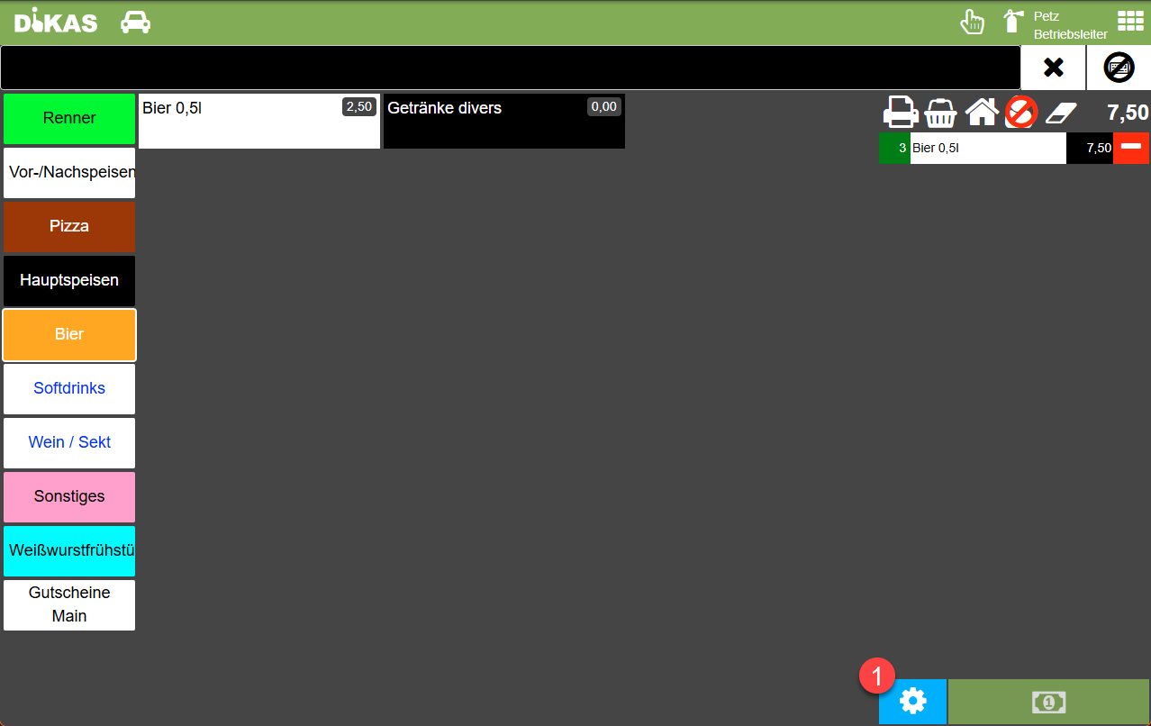The width and height of the screenshot is (1151, 726).
Task: Clear input with the X button
Action: (1053, 68)
